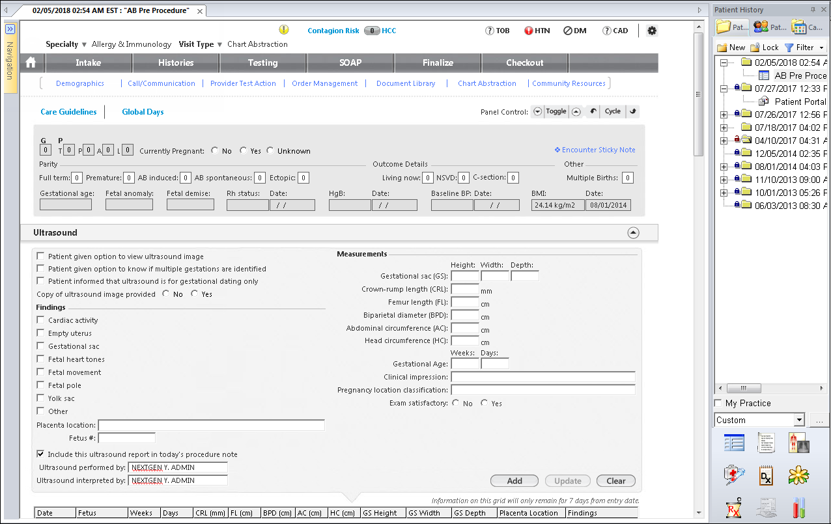831x524 pixels.
Task: Switch to the Histories tab
Action: click(176, 62)
